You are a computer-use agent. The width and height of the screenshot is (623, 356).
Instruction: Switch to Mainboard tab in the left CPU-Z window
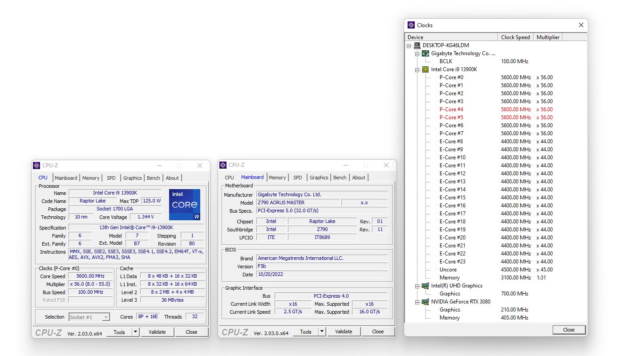click(x=66, y=178)
